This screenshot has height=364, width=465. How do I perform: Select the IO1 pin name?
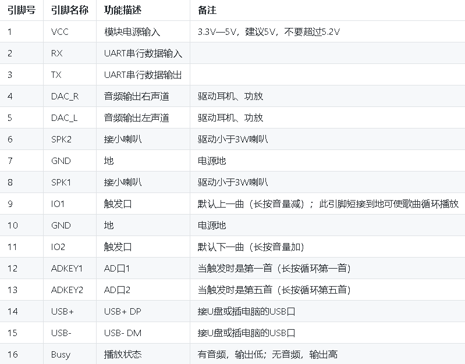(x=58, y=204)
